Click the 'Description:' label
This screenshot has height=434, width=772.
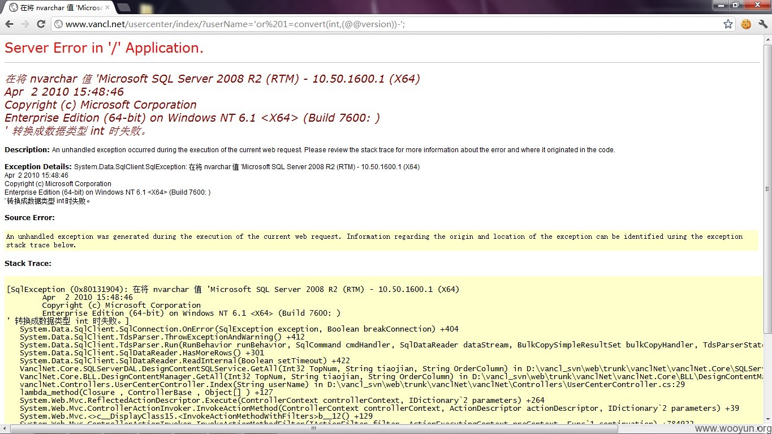(x=27, y=150)
